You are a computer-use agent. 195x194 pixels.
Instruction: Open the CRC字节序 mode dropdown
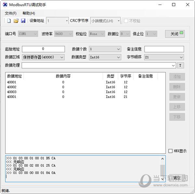(119, 21)
